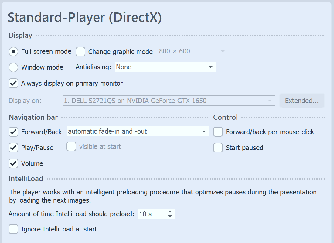Image resolution: width=334 pixels, height=243 pixels.
Task: Click the Extended... button
Action: 302,101
